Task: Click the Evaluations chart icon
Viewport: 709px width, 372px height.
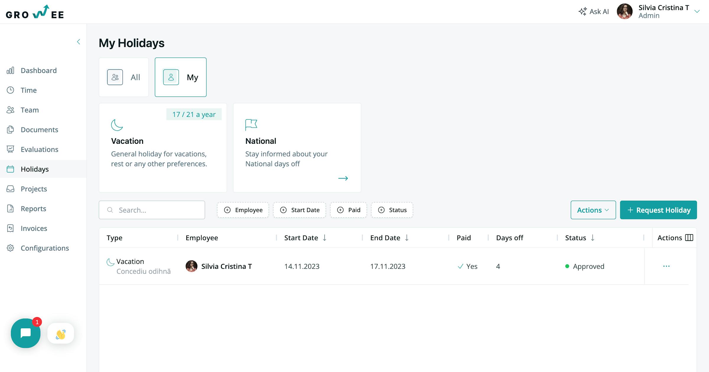Action: (x=10, y=149)
